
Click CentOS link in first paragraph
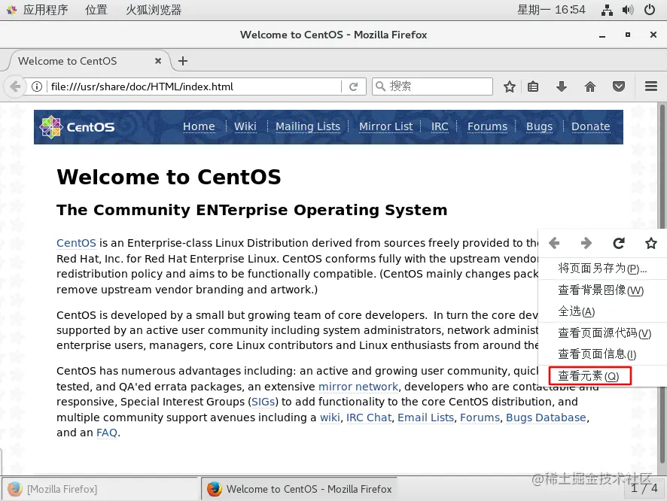point(76,243)
